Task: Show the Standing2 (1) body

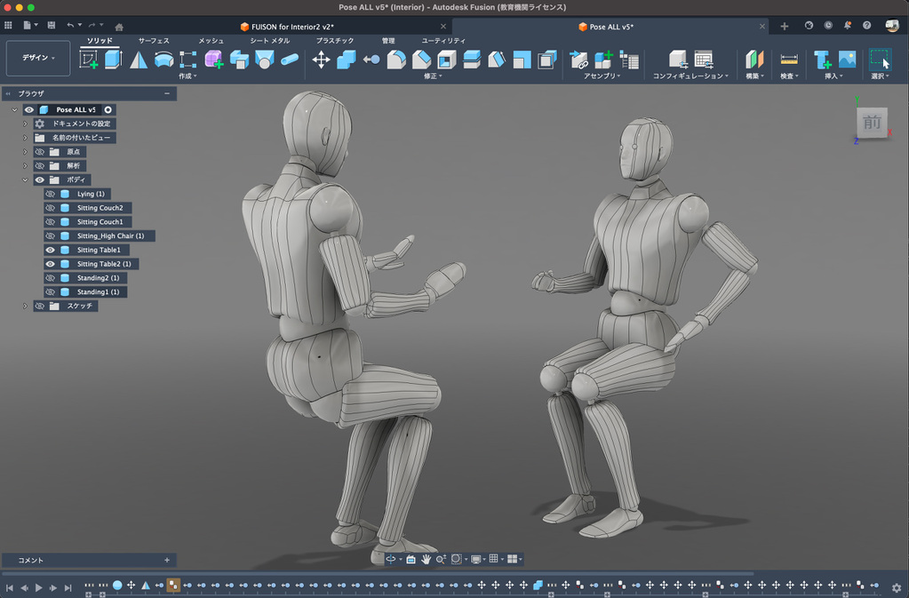Action: pos(51,278)
